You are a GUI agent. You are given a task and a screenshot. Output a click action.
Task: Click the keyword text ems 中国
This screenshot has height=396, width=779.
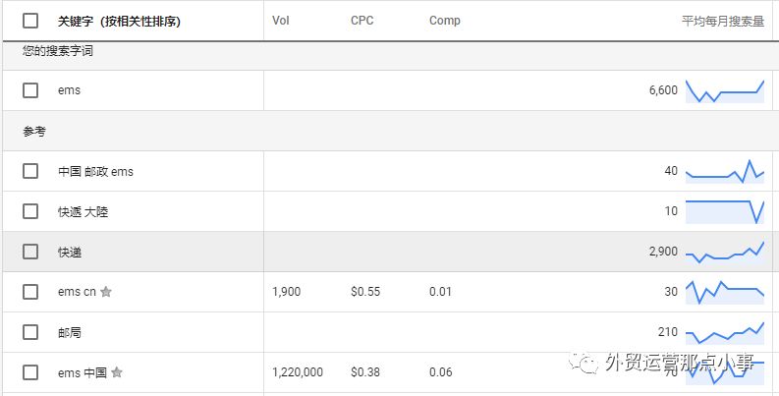pyautogui.click(x=83, y=372)
